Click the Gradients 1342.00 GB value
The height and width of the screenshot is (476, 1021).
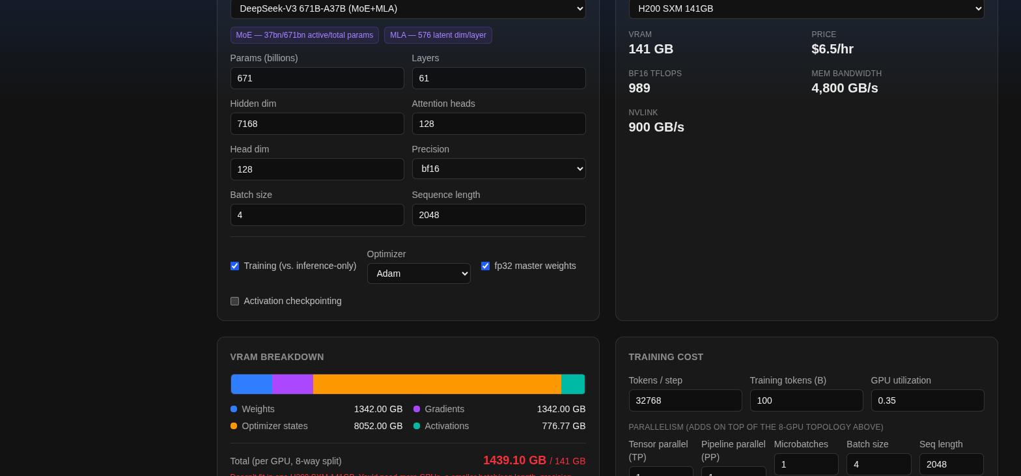tap(561, 409)
